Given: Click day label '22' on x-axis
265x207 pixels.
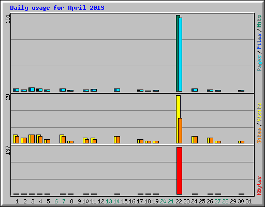Looking at the screenshot, I should point(179,201).
